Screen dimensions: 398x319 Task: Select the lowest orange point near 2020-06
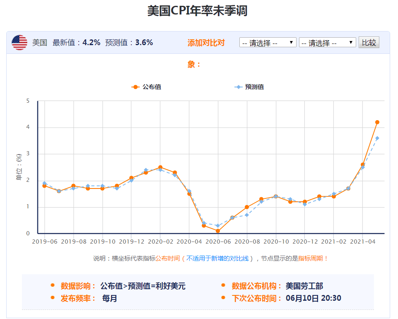click(218, 231)
